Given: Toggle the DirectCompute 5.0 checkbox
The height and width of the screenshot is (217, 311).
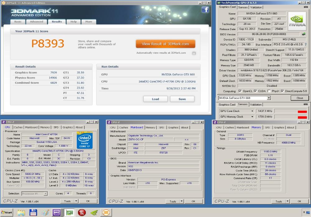Looking at the screenshot, I should pos(282,91).
